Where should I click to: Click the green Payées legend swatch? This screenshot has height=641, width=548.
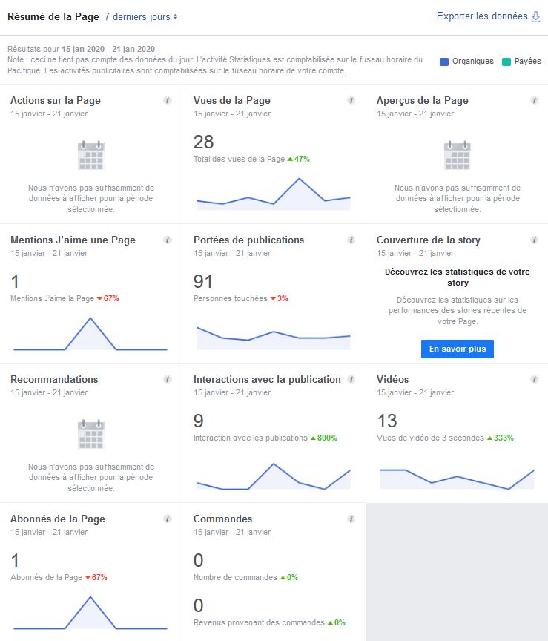coord(506,62)
